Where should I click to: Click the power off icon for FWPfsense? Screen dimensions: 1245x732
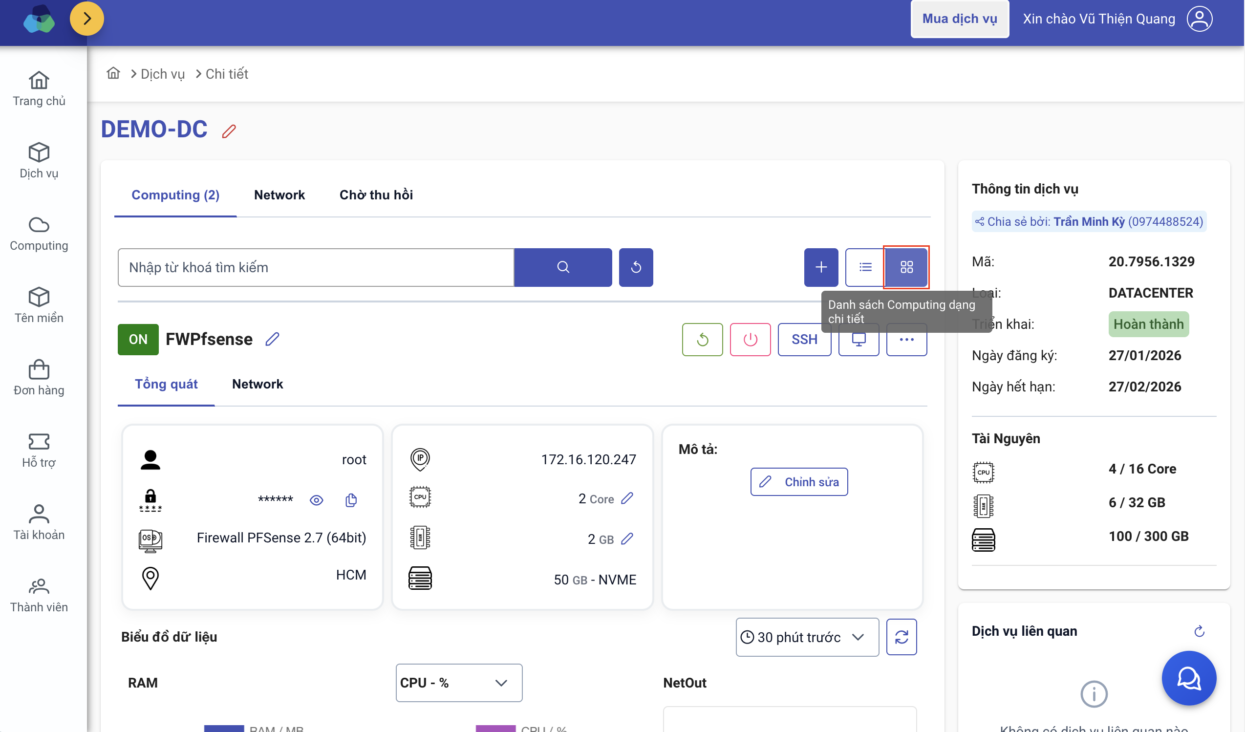750,339
